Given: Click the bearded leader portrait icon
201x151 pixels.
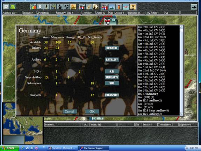Looking at the screenshot, I should (x=95, y=7).
